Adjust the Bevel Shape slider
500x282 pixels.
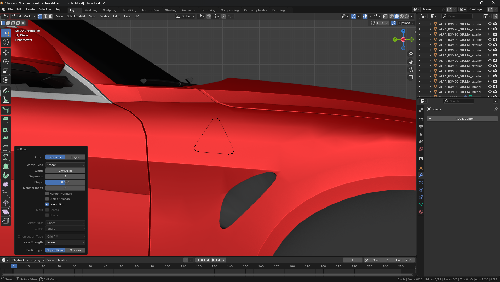(x=65, y=182)
